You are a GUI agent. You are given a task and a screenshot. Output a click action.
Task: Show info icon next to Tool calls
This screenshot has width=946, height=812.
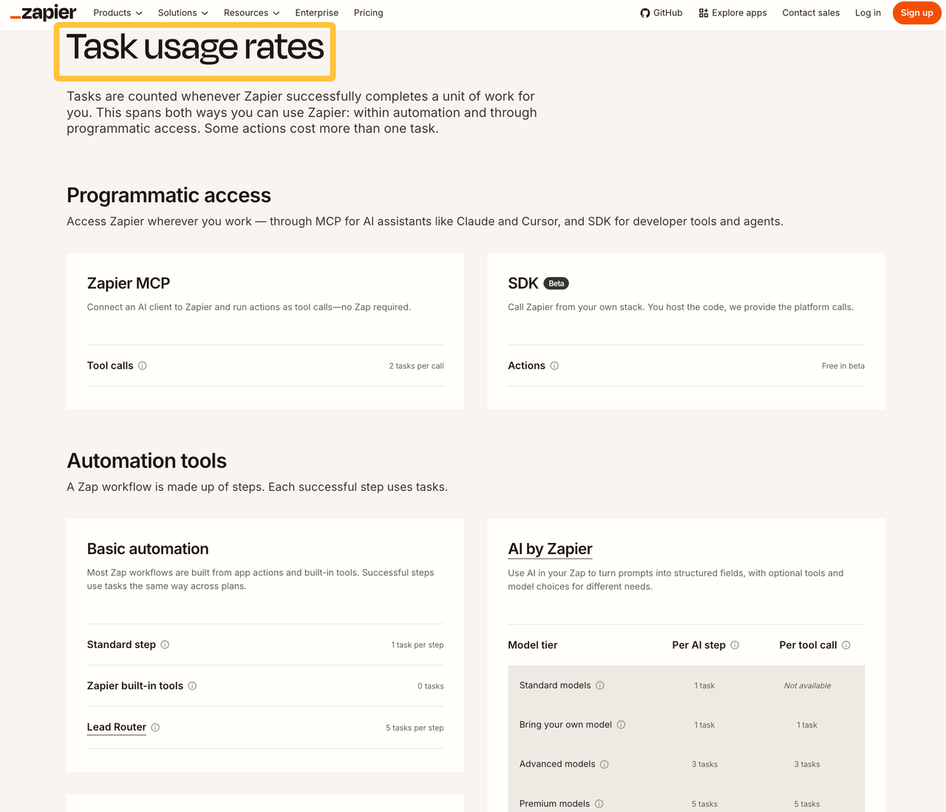tap(143, 366)
